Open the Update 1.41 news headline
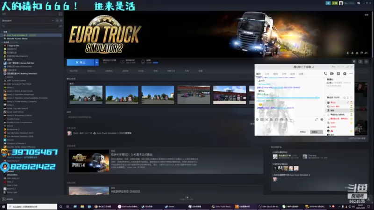Image resolution: width=374 pixels, height=210 pixels. (x=131, y=154)
